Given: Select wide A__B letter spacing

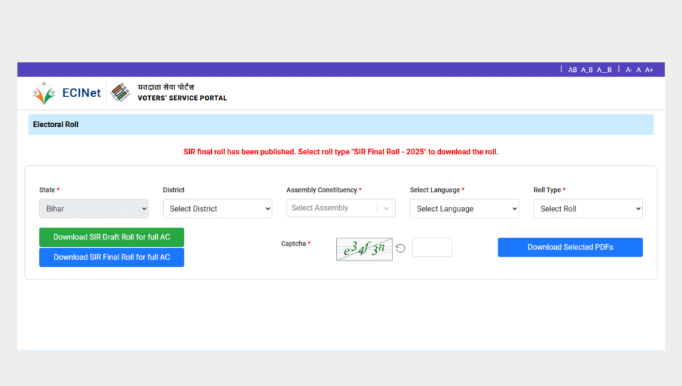Looking at the screenshot, I should click(604, 70).
